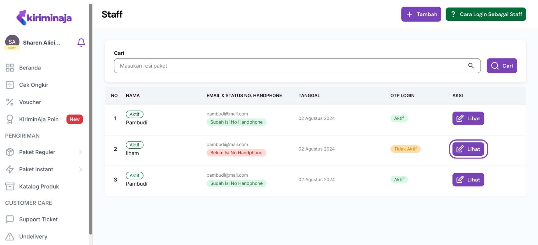538x245 pixels.
Task: Click the Tambah button
Action: [421, 14]
